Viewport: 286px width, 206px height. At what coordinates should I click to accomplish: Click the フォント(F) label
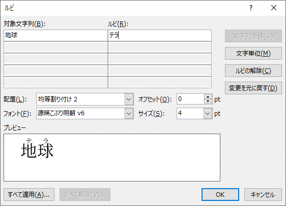tap(17, 114)
